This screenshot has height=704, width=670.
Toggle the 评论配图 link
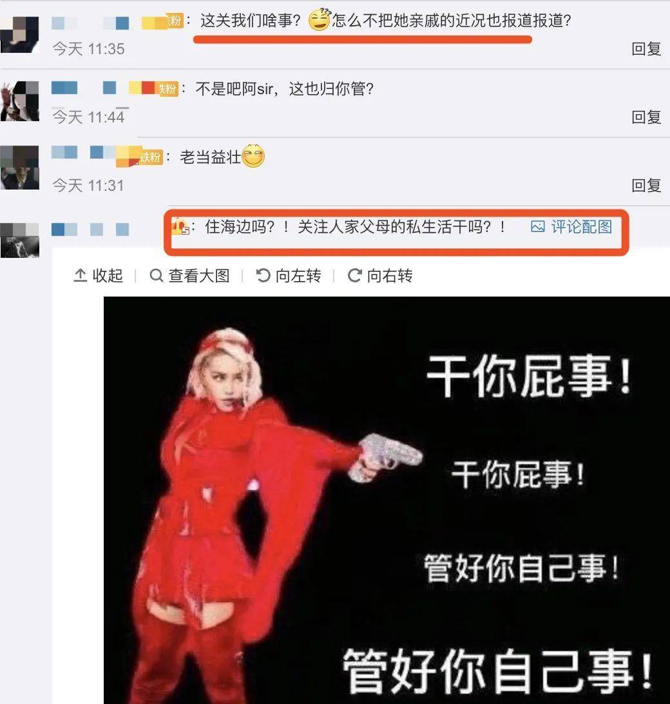(581, 227)
